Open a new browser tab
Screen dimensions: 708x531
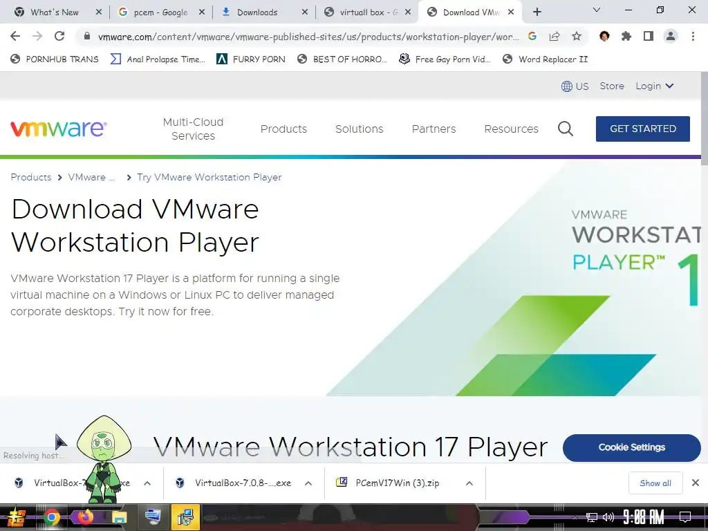537,12
